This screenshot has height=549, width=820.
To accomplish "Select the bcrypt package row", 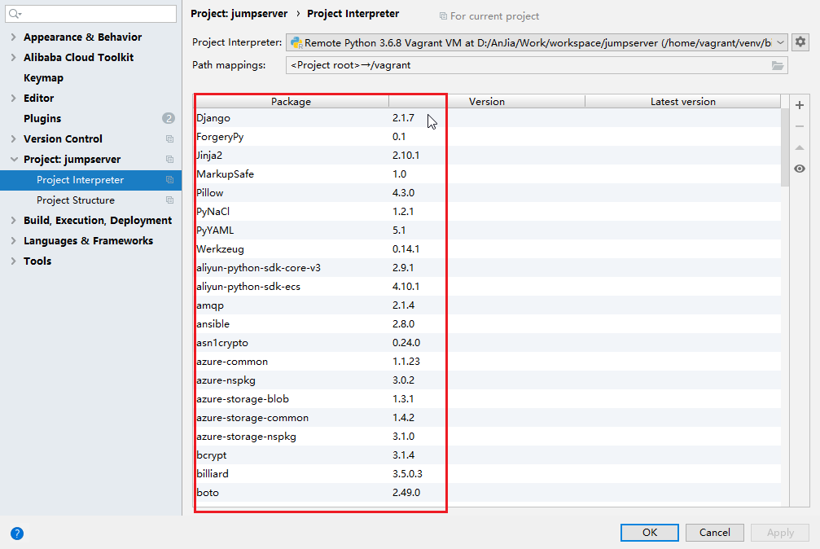I will pyautogui.click(x=488, y=455).
